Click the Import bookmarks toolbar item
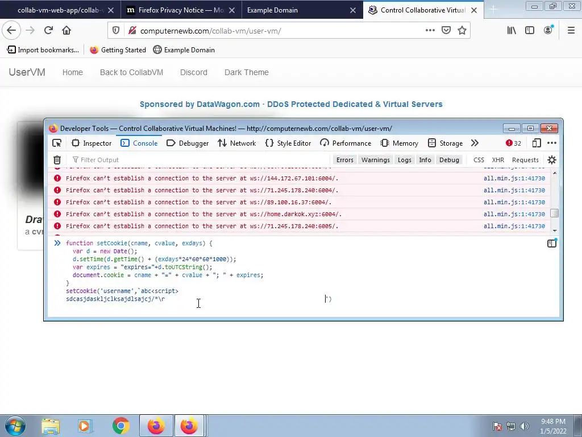 pos(43,50)
